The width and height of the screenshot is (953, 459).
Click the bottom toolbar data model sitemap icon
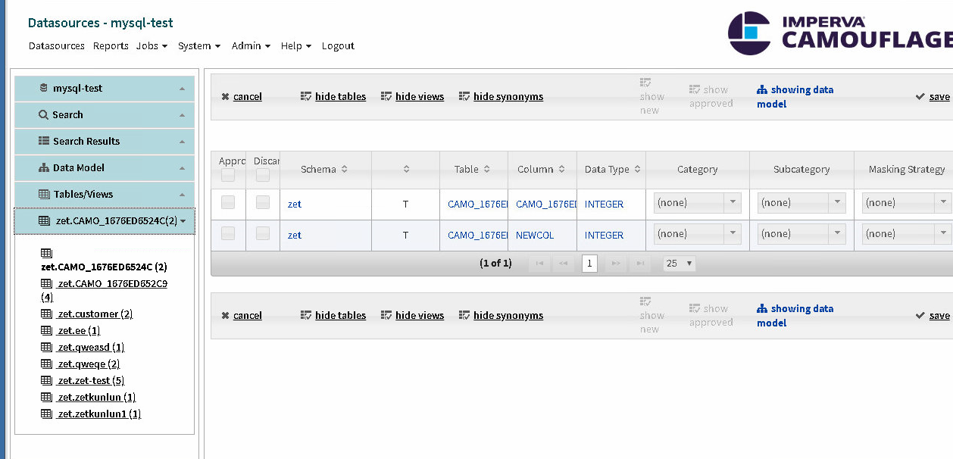[x=762, y=308]
